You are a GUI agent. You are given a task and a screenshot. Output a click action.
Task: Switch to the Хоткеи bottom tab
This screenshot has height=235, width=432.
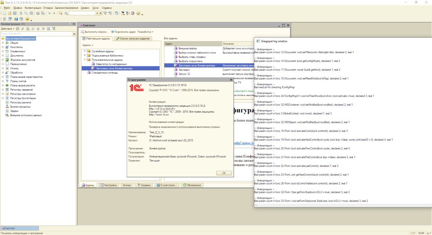pos(127,185)
